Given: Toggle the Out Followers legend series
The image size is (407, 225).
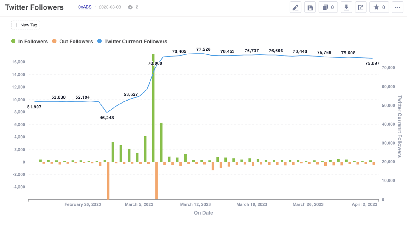Looking at the screenshot, I should [x=72, y=41].
